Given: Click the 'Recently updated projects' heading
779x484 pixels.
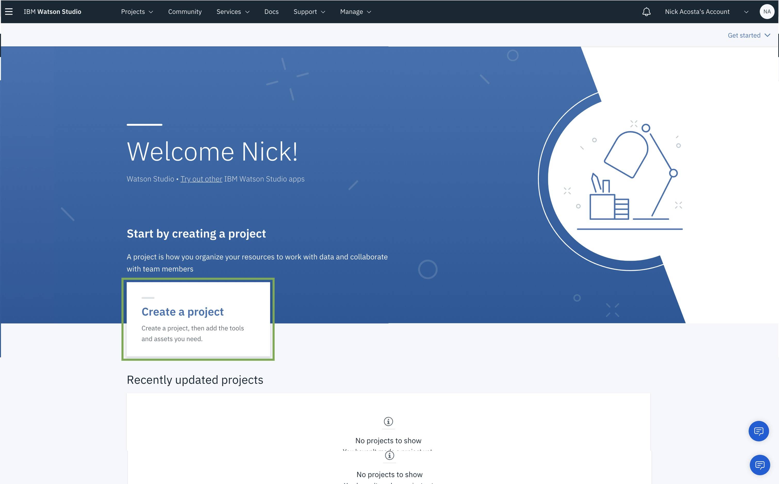Looking at the screenshot, I should click(x=195, y=380).
